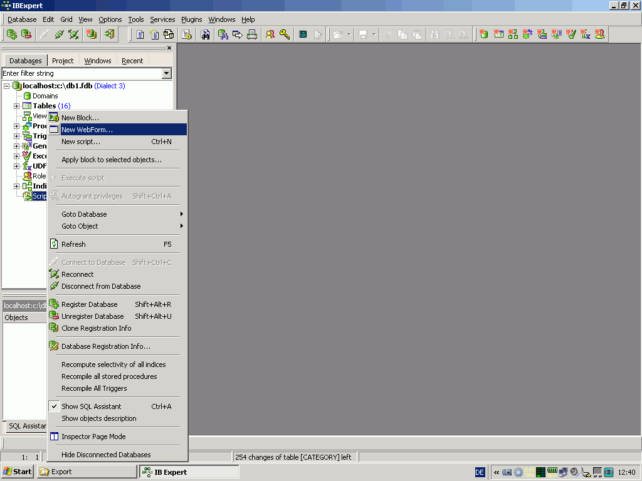642x481 pixels.
Task: Switch to the Project tab
Action: [63, 61]
